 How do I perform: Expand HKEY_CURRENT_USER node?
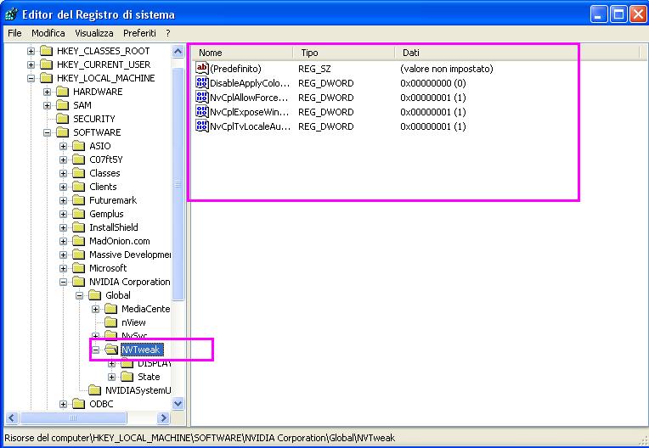[31, 64]
